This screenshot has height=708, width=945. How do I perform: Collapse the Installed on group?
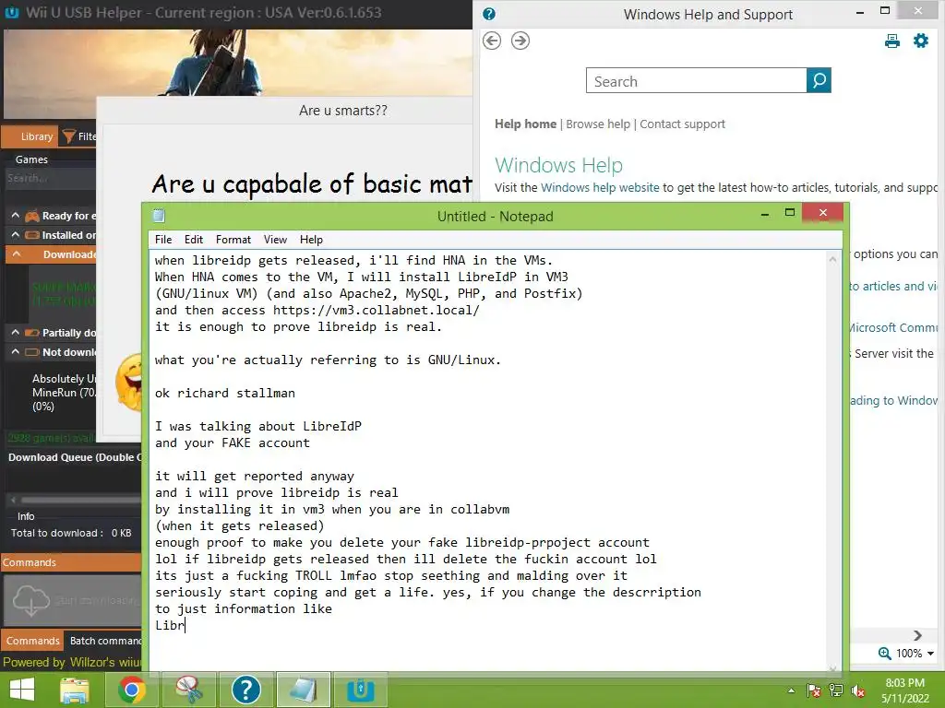pyautogui.click(x=16, y=235)
